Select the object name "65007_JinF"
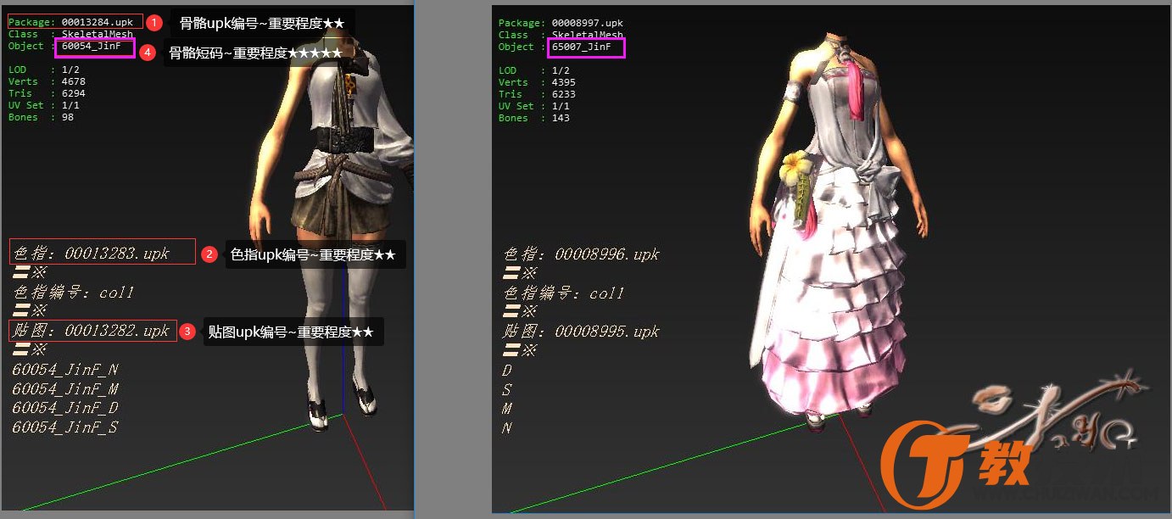1172x519 pixels. 582,47
